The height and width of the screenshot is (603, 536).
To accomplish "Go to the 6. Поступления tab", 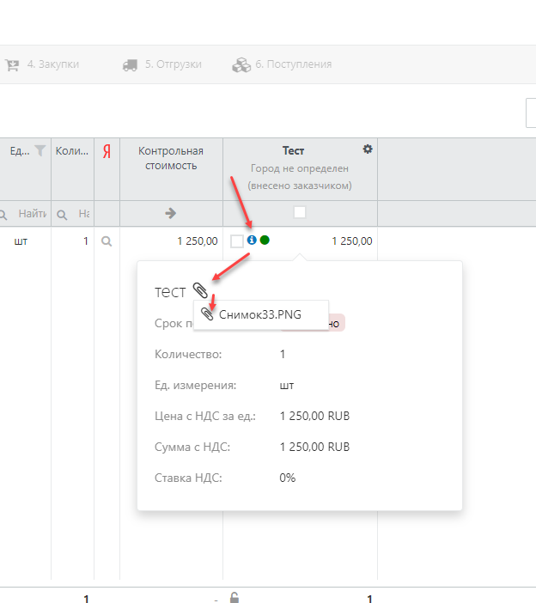I will [282, 64].
